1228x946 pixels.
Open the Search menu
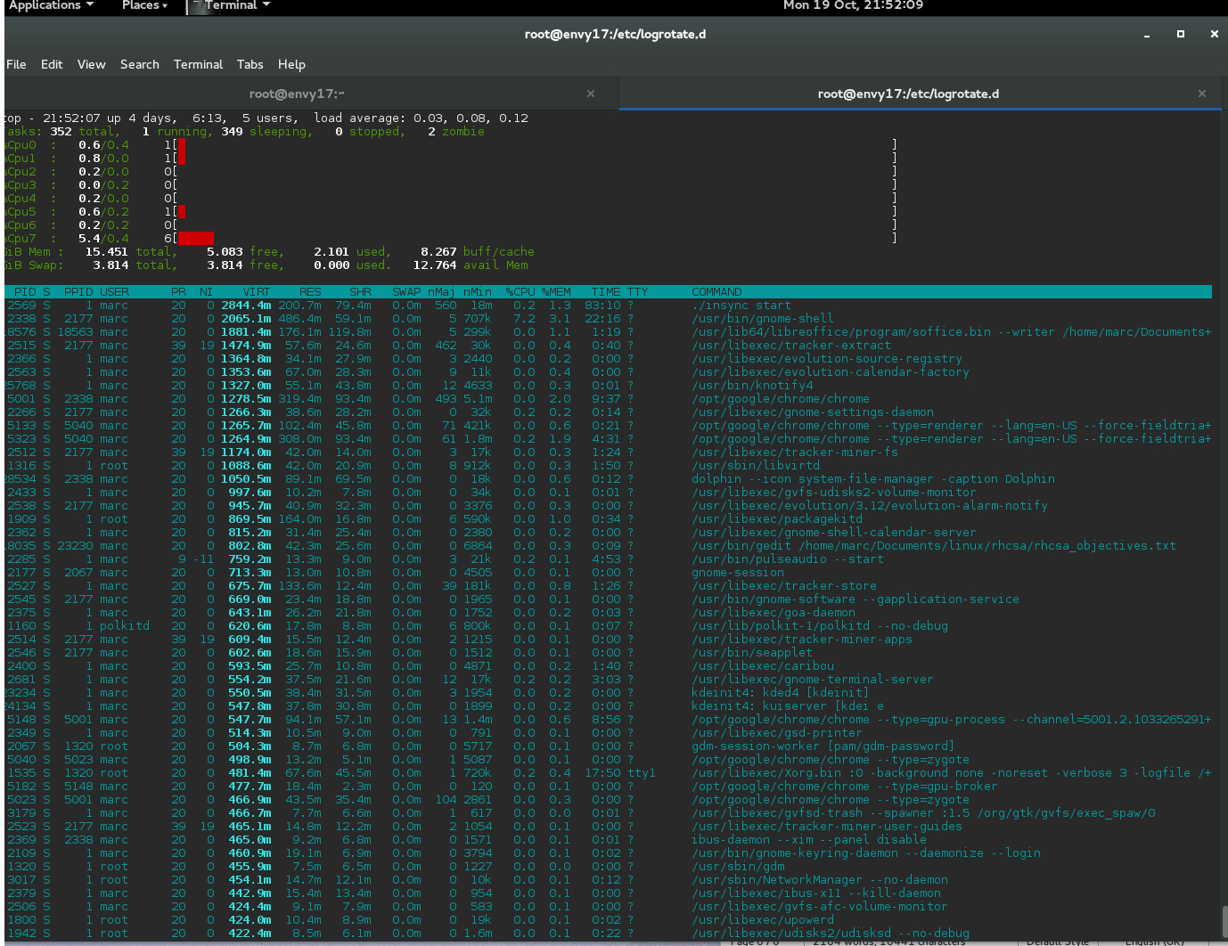(x=140, y=64)
